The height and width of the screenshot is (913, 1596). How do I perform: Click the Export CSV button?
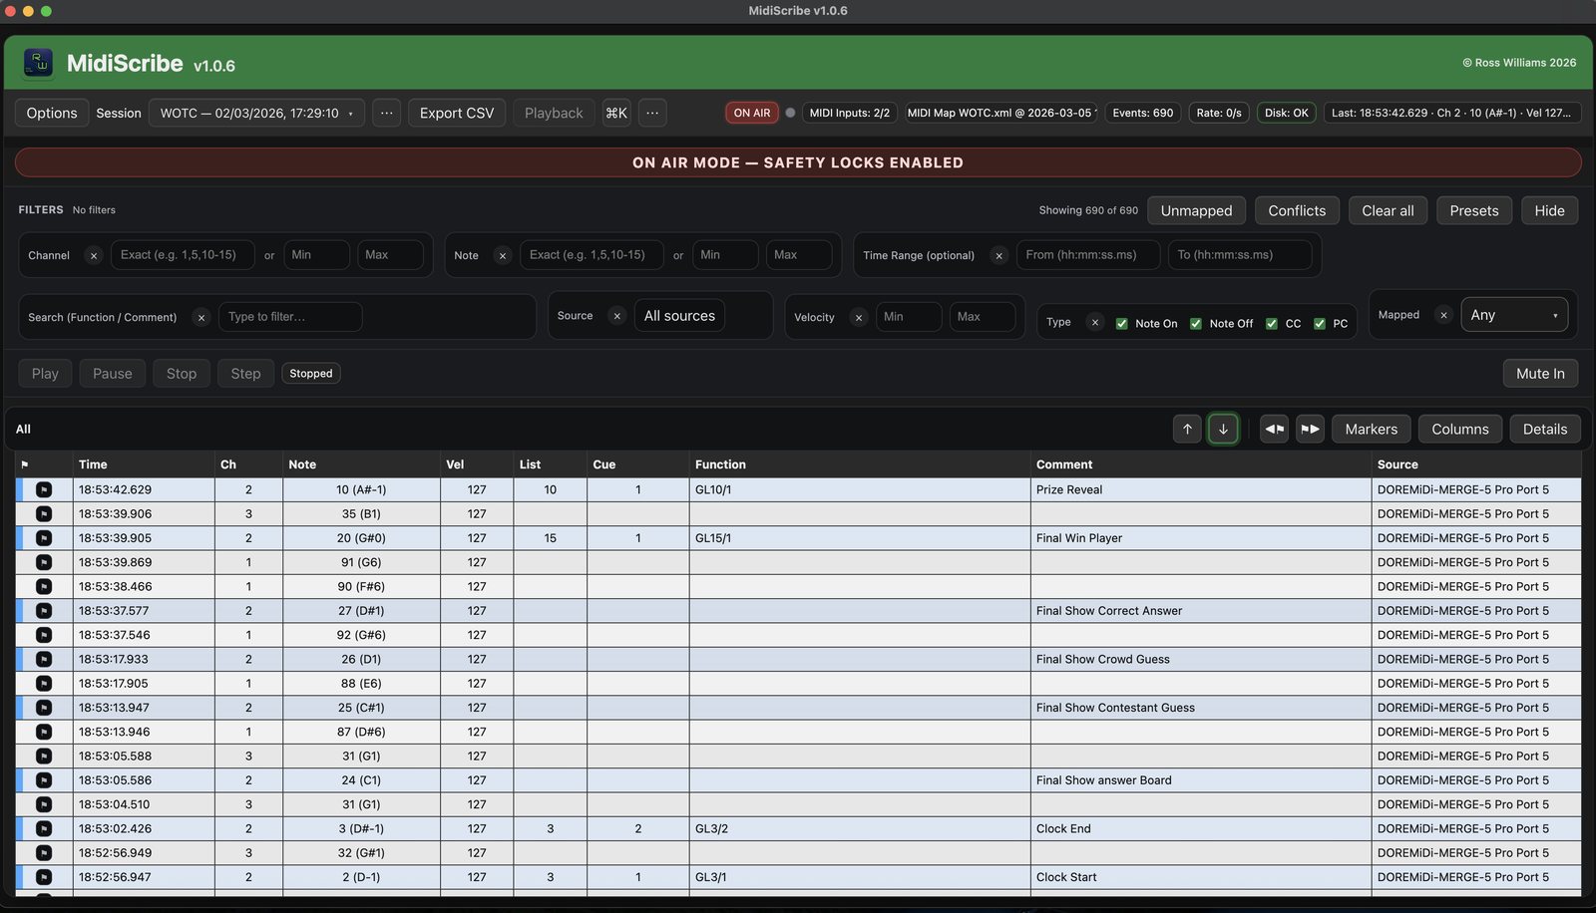[457, 113]
